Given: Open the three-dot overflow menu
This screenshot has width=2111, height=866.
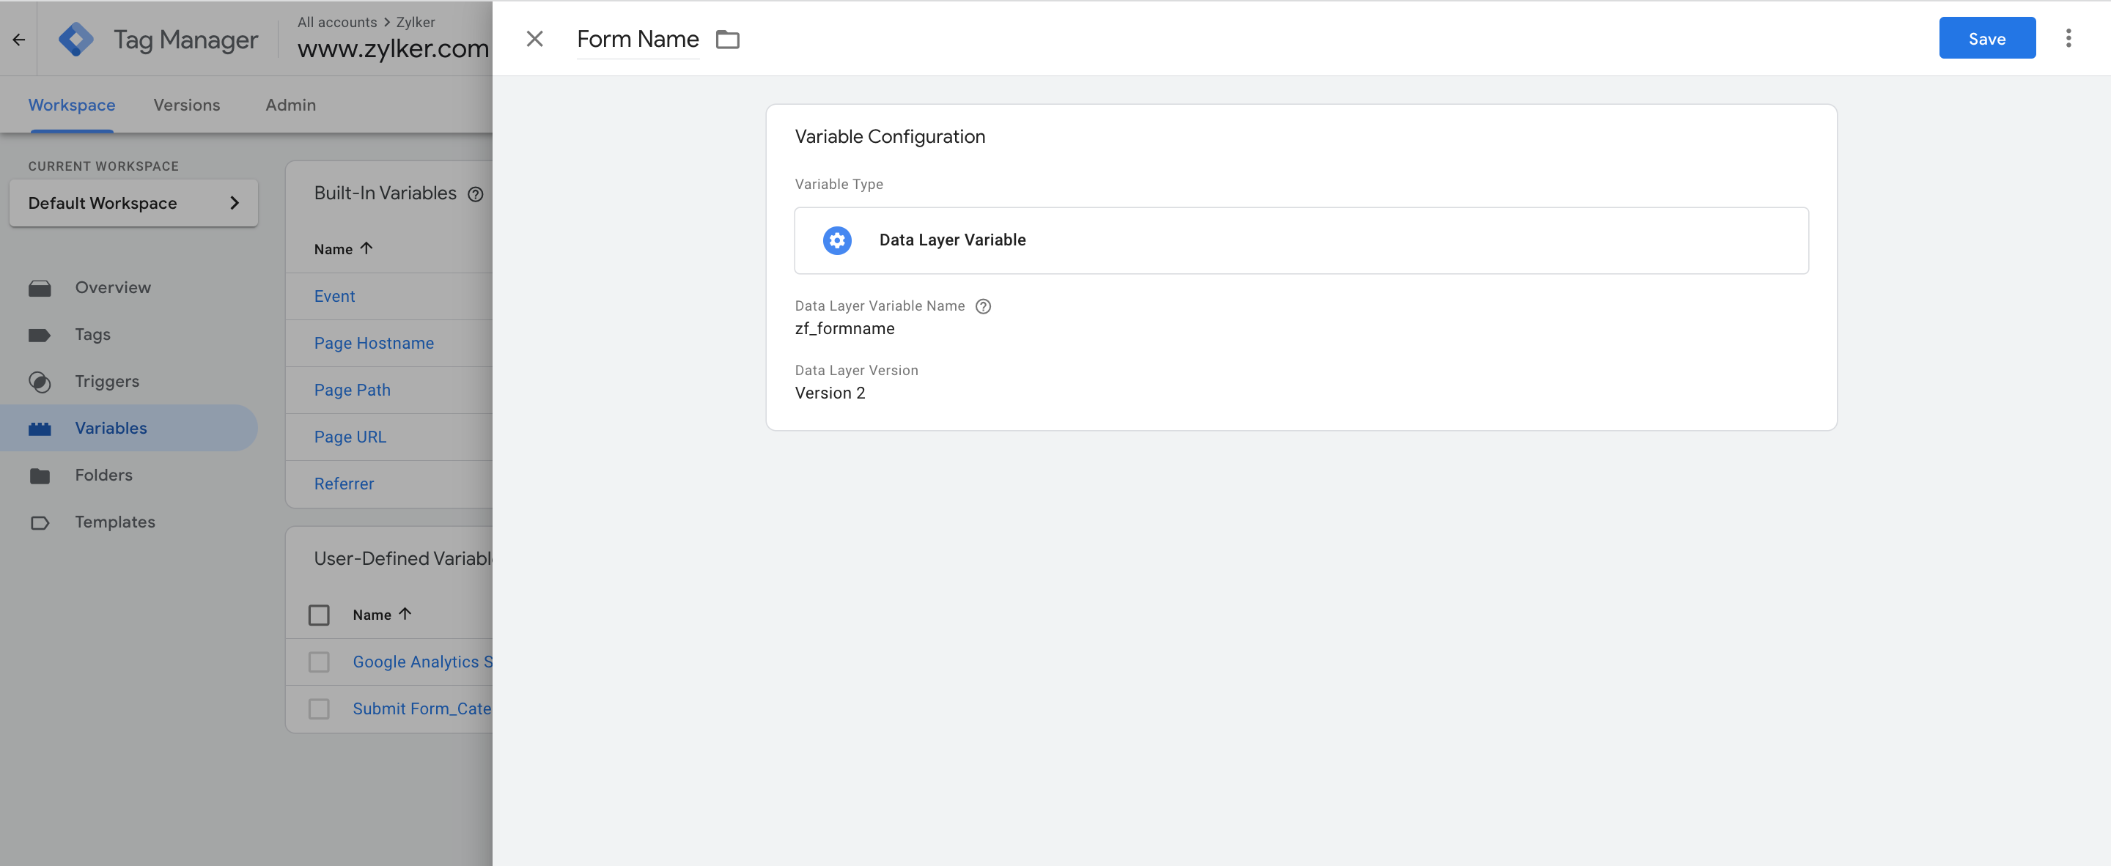Looking at the screenshot, I should pyautogui.click(x=2068, y=37).
